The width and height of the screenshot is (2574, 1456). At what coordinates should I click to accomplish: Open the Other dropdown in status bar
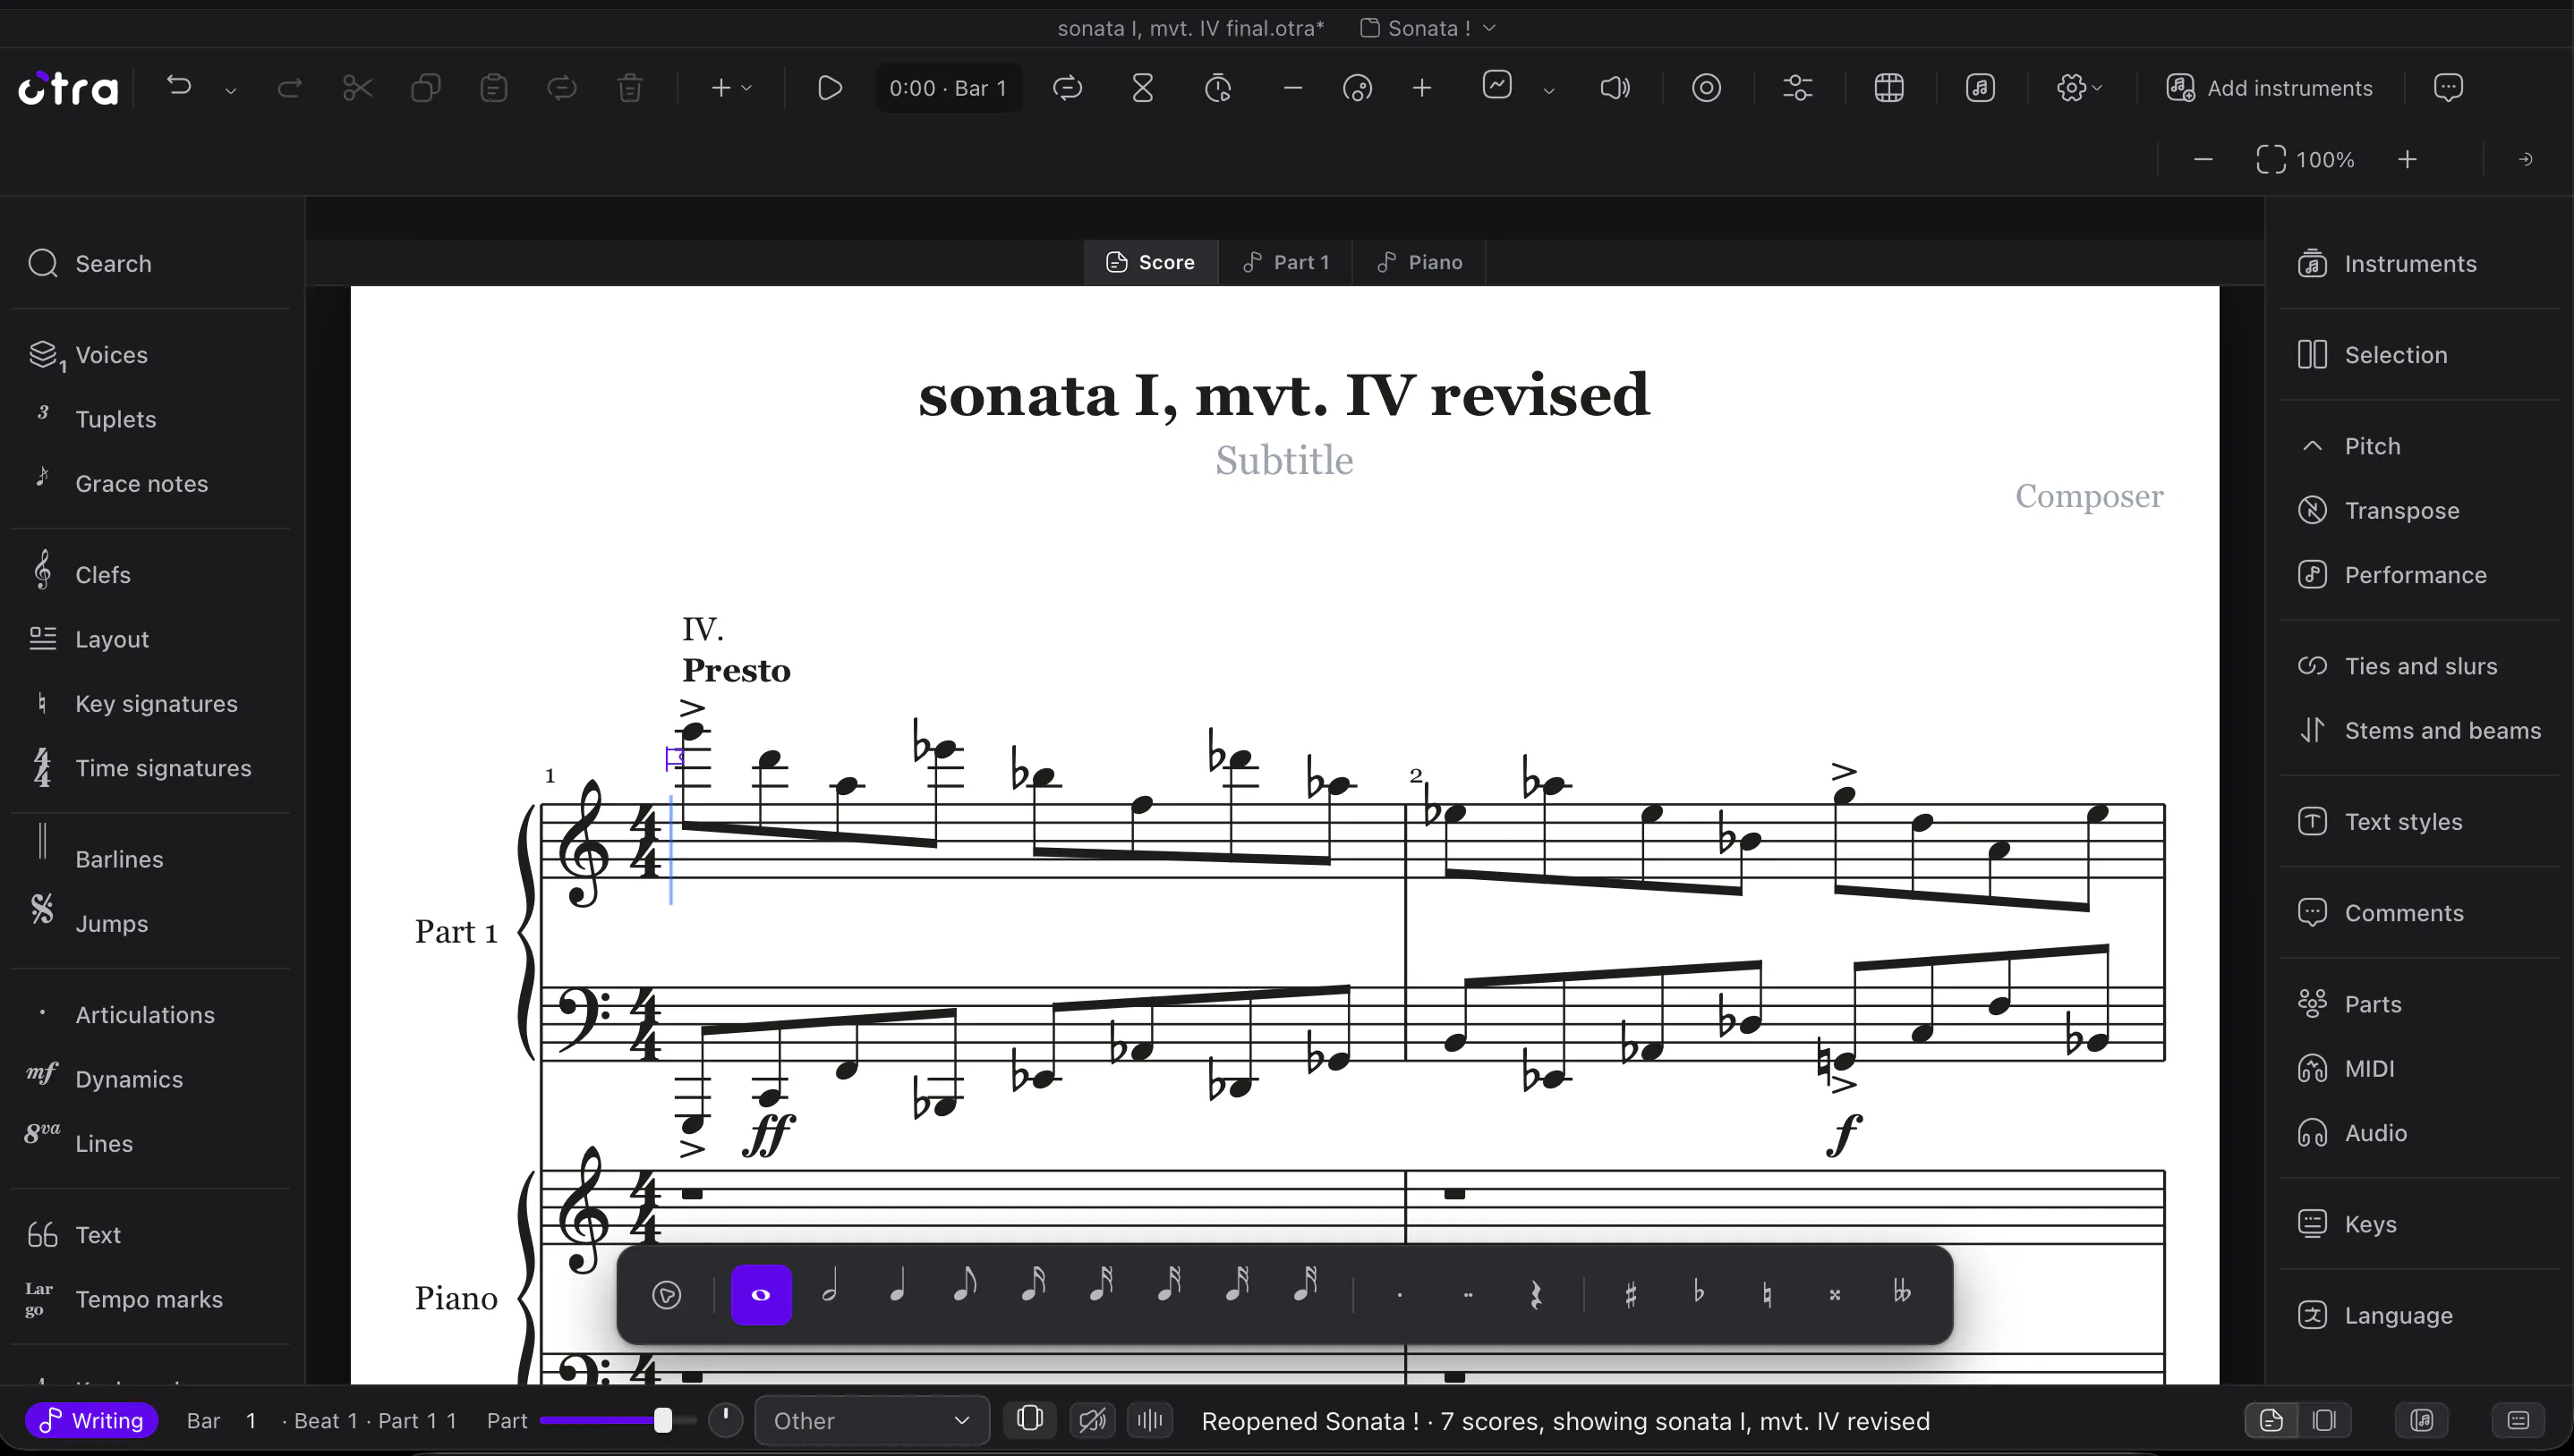[x=873, y=1421]
